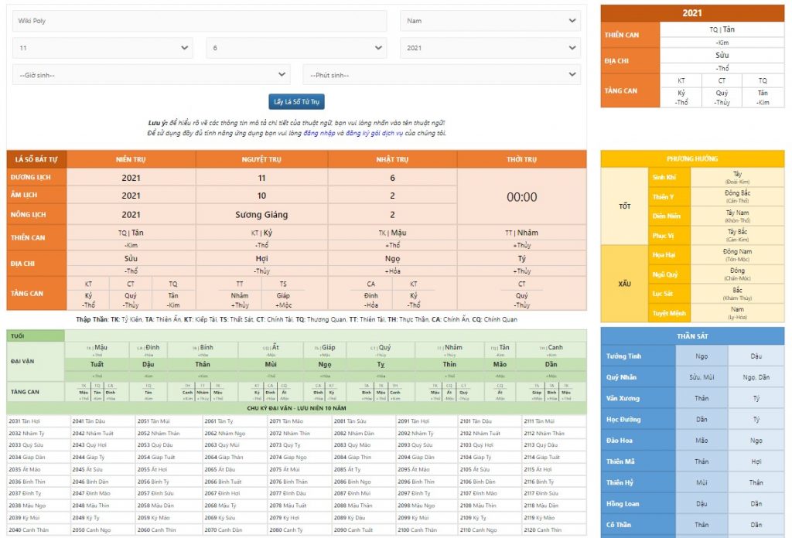Open the year dropdown set to 2021

click(490, 48)
